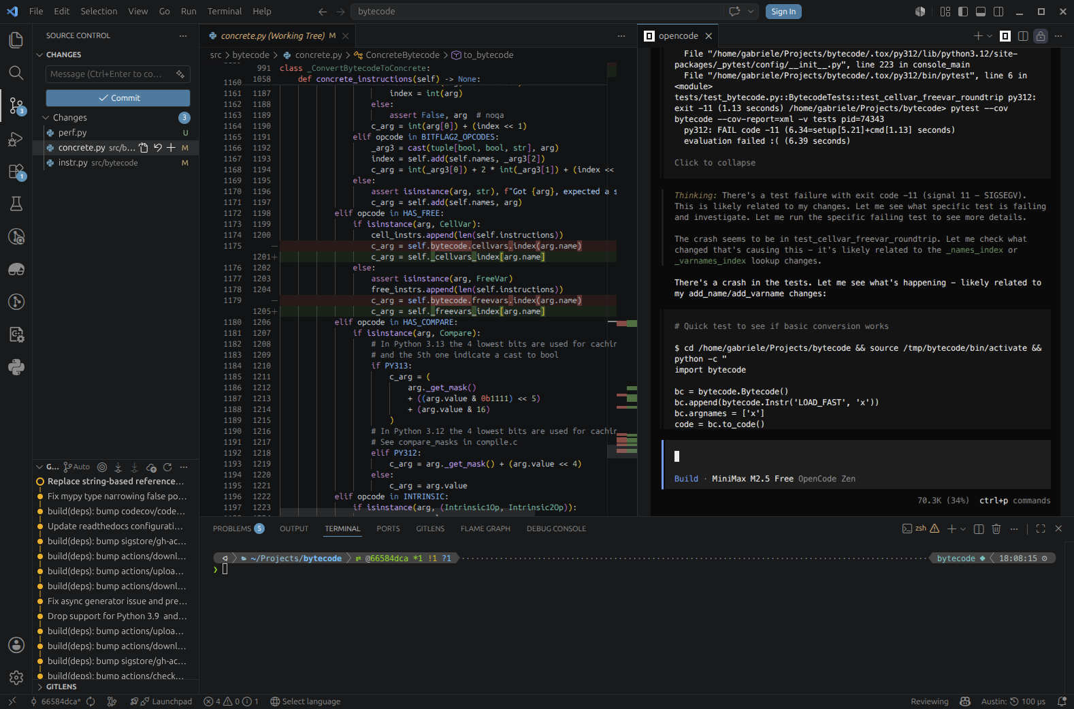Screen dimensions: 1074x709
Task: Select commit 'Fix mypy type narrowing false po…'
Action: (x=116, y=497)
